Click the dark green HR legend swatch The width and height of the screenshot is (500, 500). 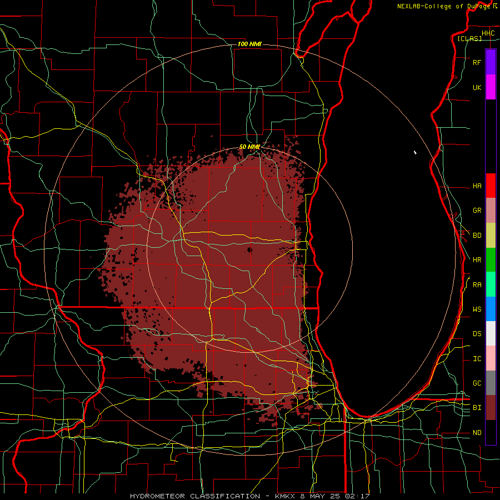click(x=491, y=260)
